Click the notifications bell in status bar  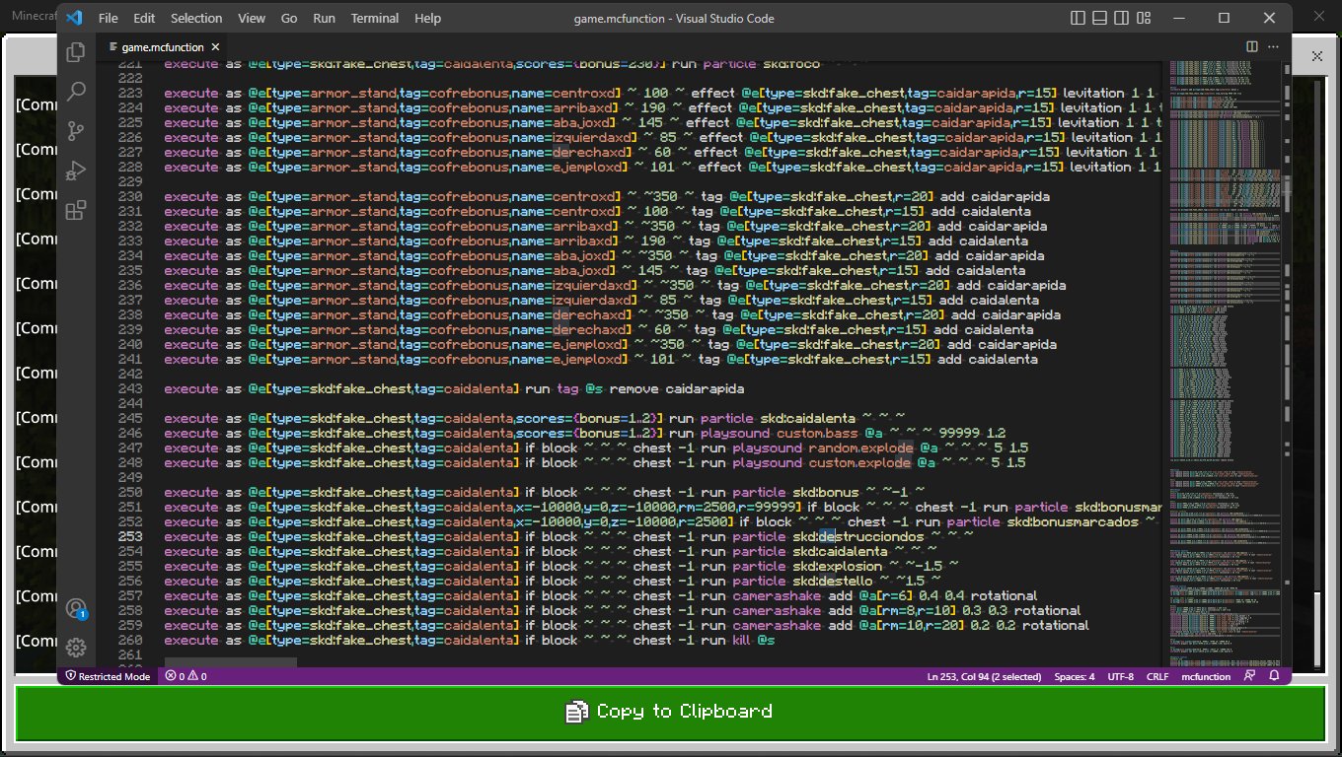[x=1275, y=676]
